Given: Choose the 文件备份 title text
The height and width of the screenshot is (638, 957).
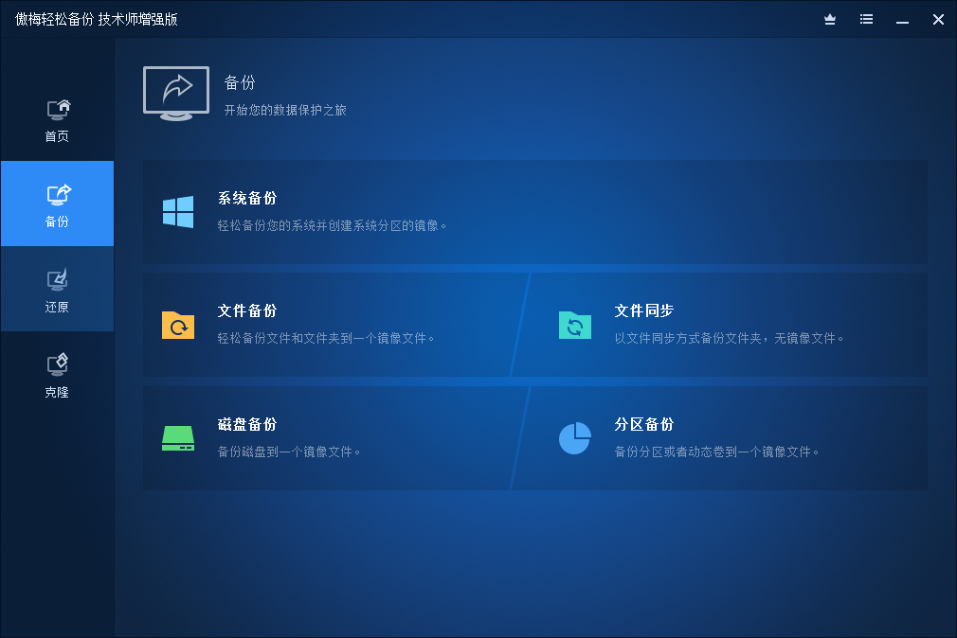Looking at the screenshot, I should (x=247, y=311).
